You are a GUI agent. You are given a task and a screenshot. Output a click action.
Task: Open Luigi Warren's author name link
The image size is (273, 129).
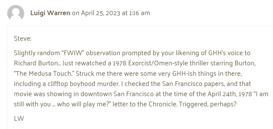coord(50,13)
